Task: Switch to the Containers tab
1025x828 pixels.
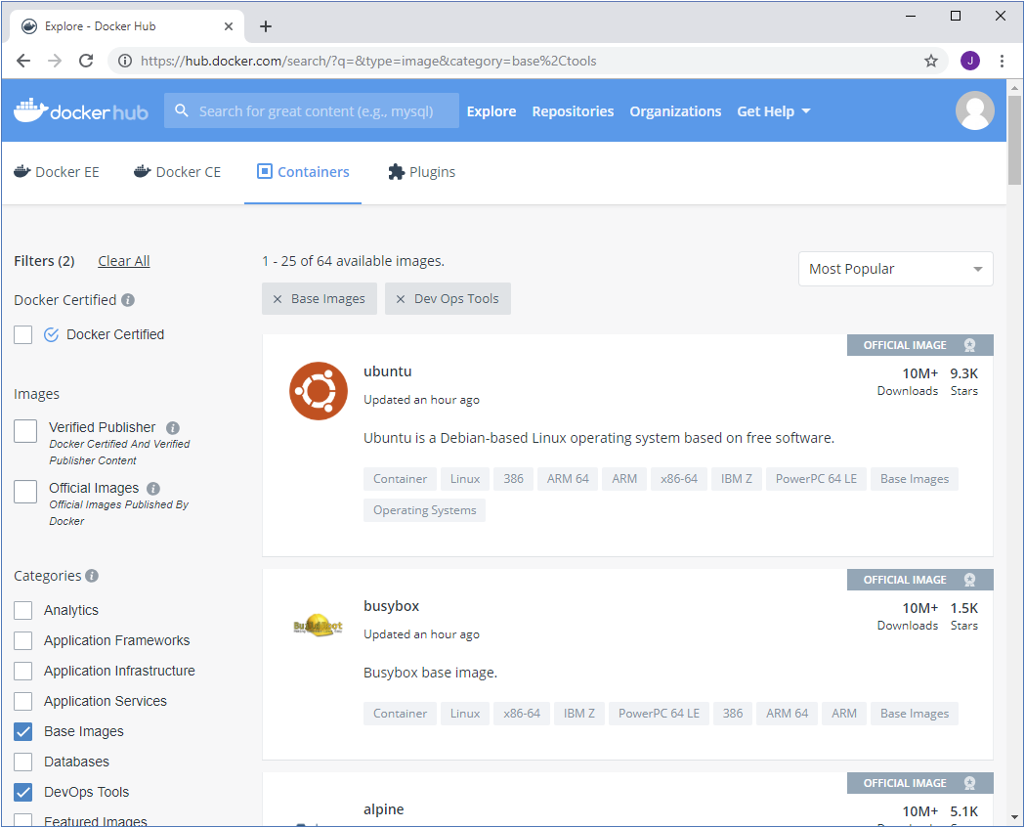Action: (x=302, y=171)
